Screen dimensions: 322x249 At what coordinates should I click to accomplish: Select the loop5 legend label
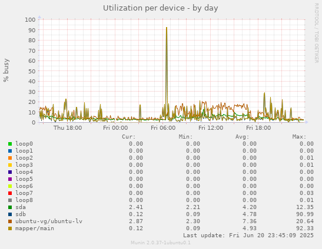(x=24, y=179)
